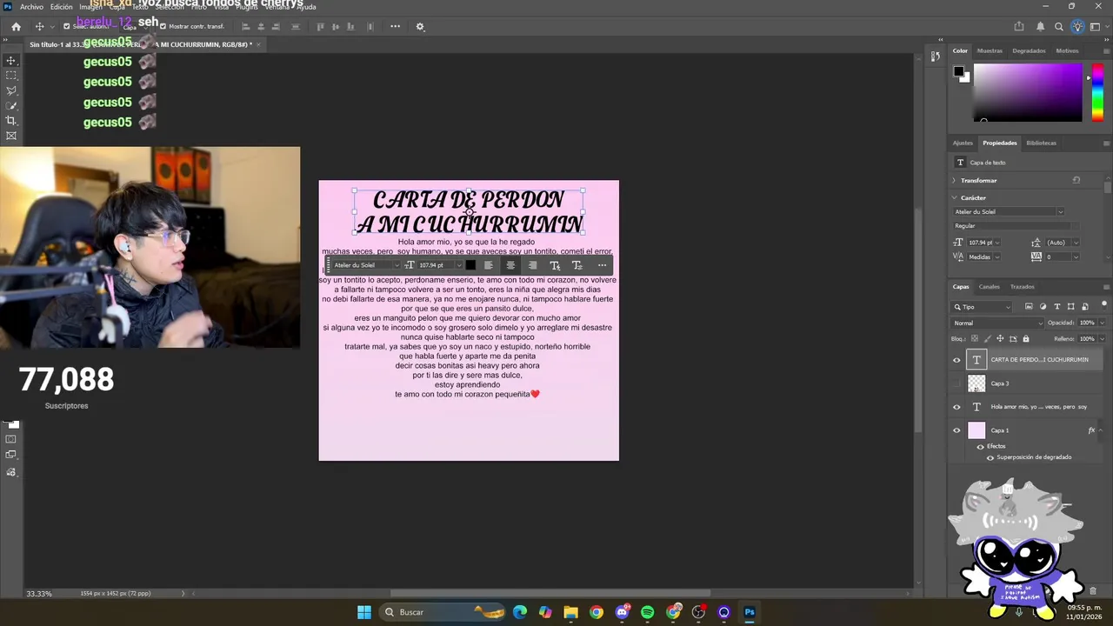Open the Archivo menu
The image size is (1113, 626).
31,7
